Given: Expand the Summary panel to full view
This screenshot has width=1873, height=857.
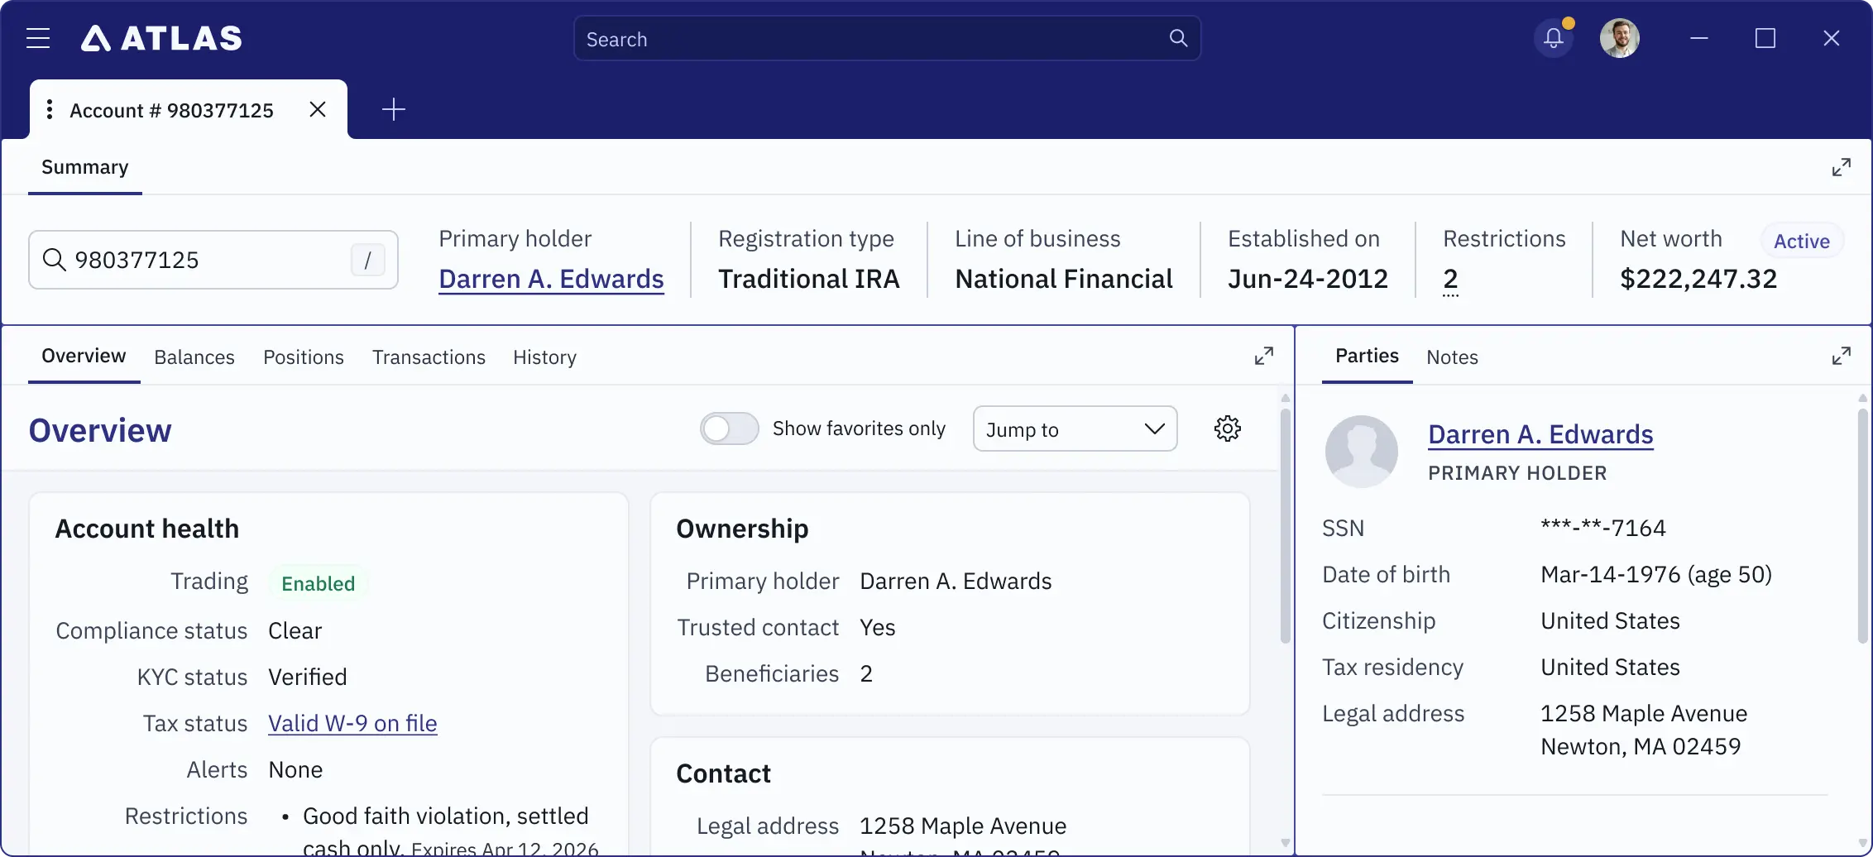Looking at the screenshot, I should [1841, 167].
